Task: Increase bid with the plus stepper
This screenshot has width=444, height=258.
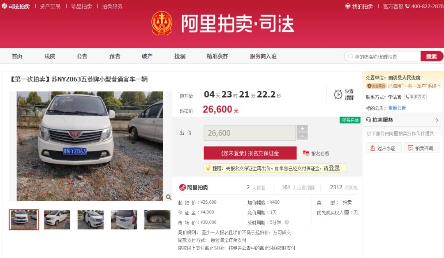Action: 302,128
